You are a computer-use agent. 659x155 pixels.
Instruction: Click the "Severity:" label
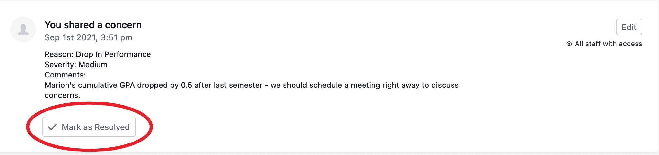[x=60, y=65]
